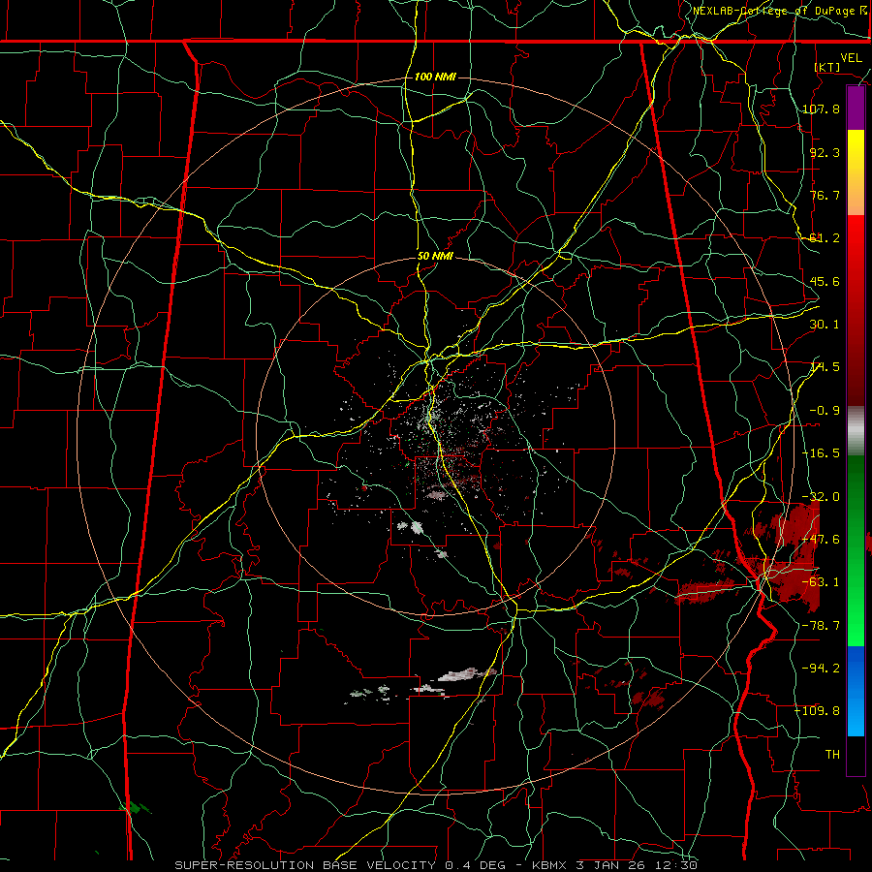Select the 45.6 scale value
872x872 pixels.
click(825, 281)
